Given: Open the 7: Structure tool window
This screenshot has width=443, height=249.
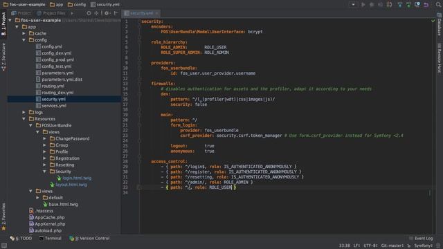Looking at the screenshot, I should [x=3, y=57].
